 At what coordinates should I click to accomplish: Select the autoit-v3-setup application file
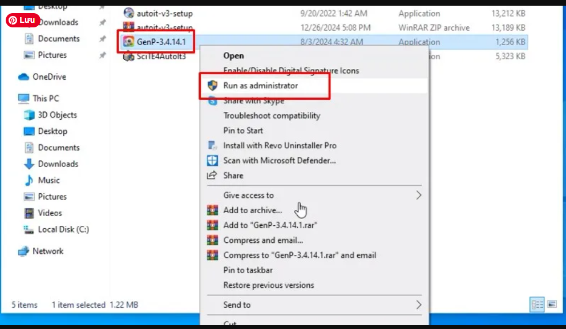164,13
